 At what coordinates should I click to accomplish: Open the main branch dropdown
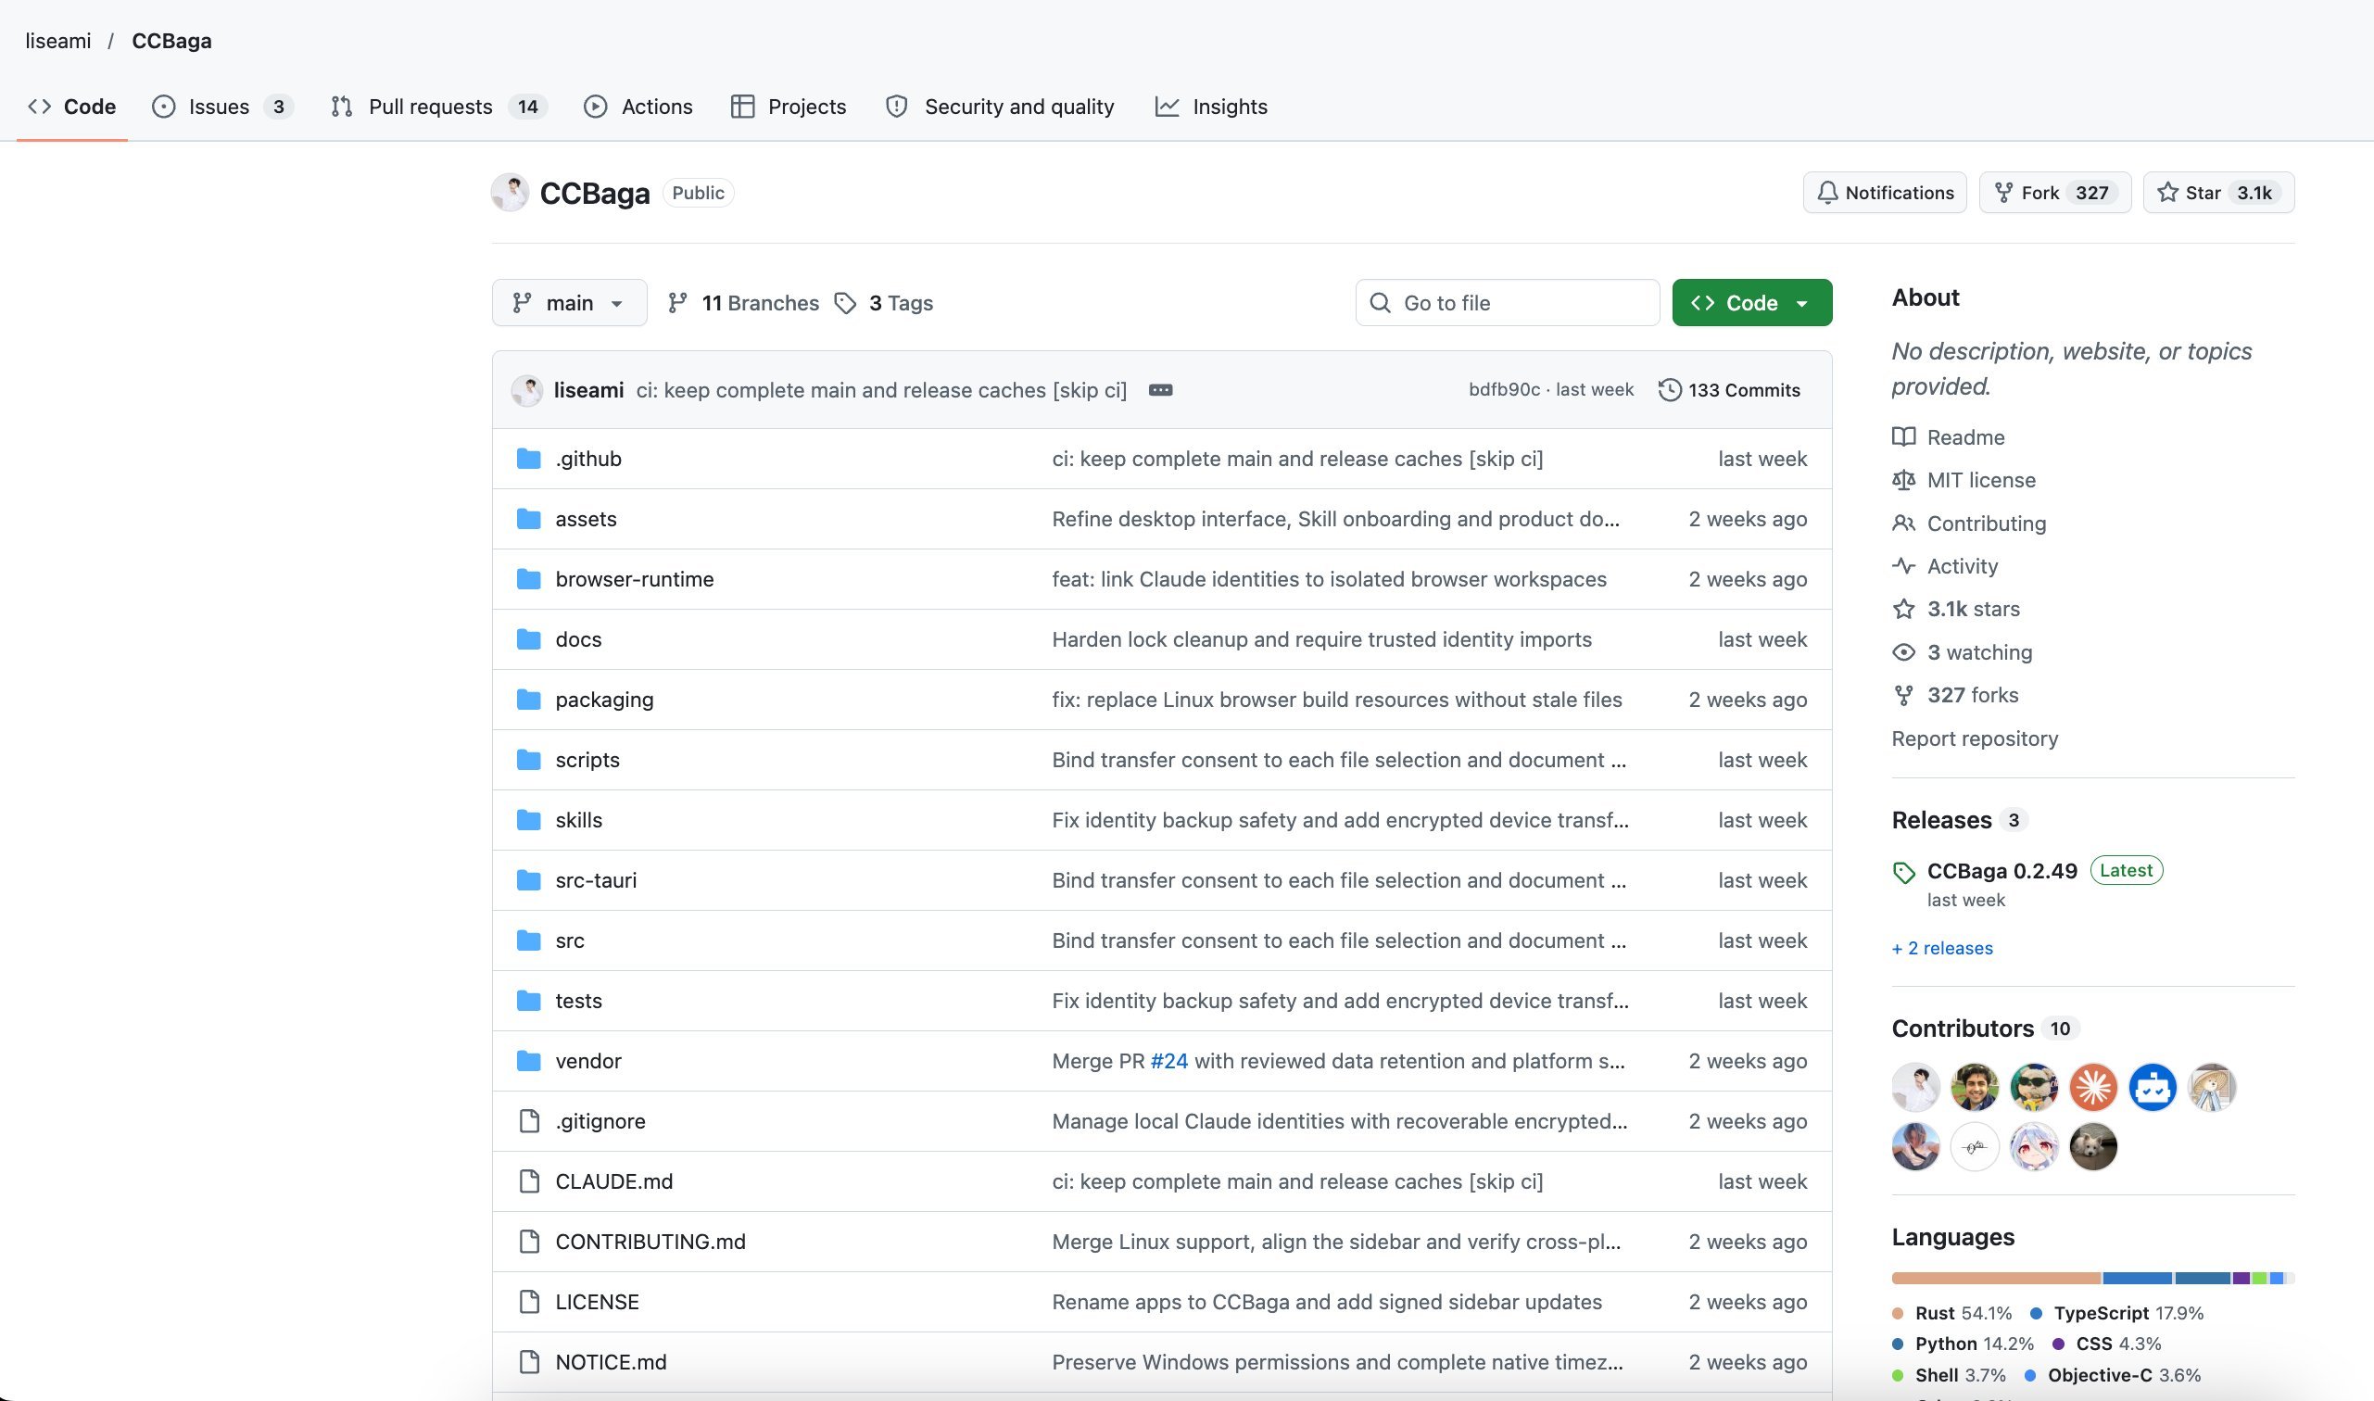click(569, 303)
